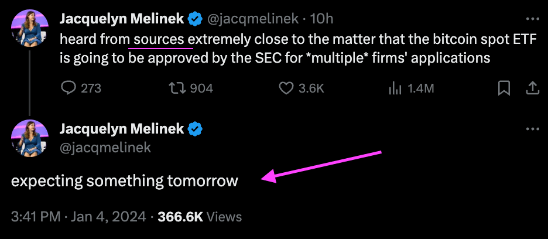Bookmark the bitcoin spot ETF tweet
The image size is (548, 239).
(504, 88)
